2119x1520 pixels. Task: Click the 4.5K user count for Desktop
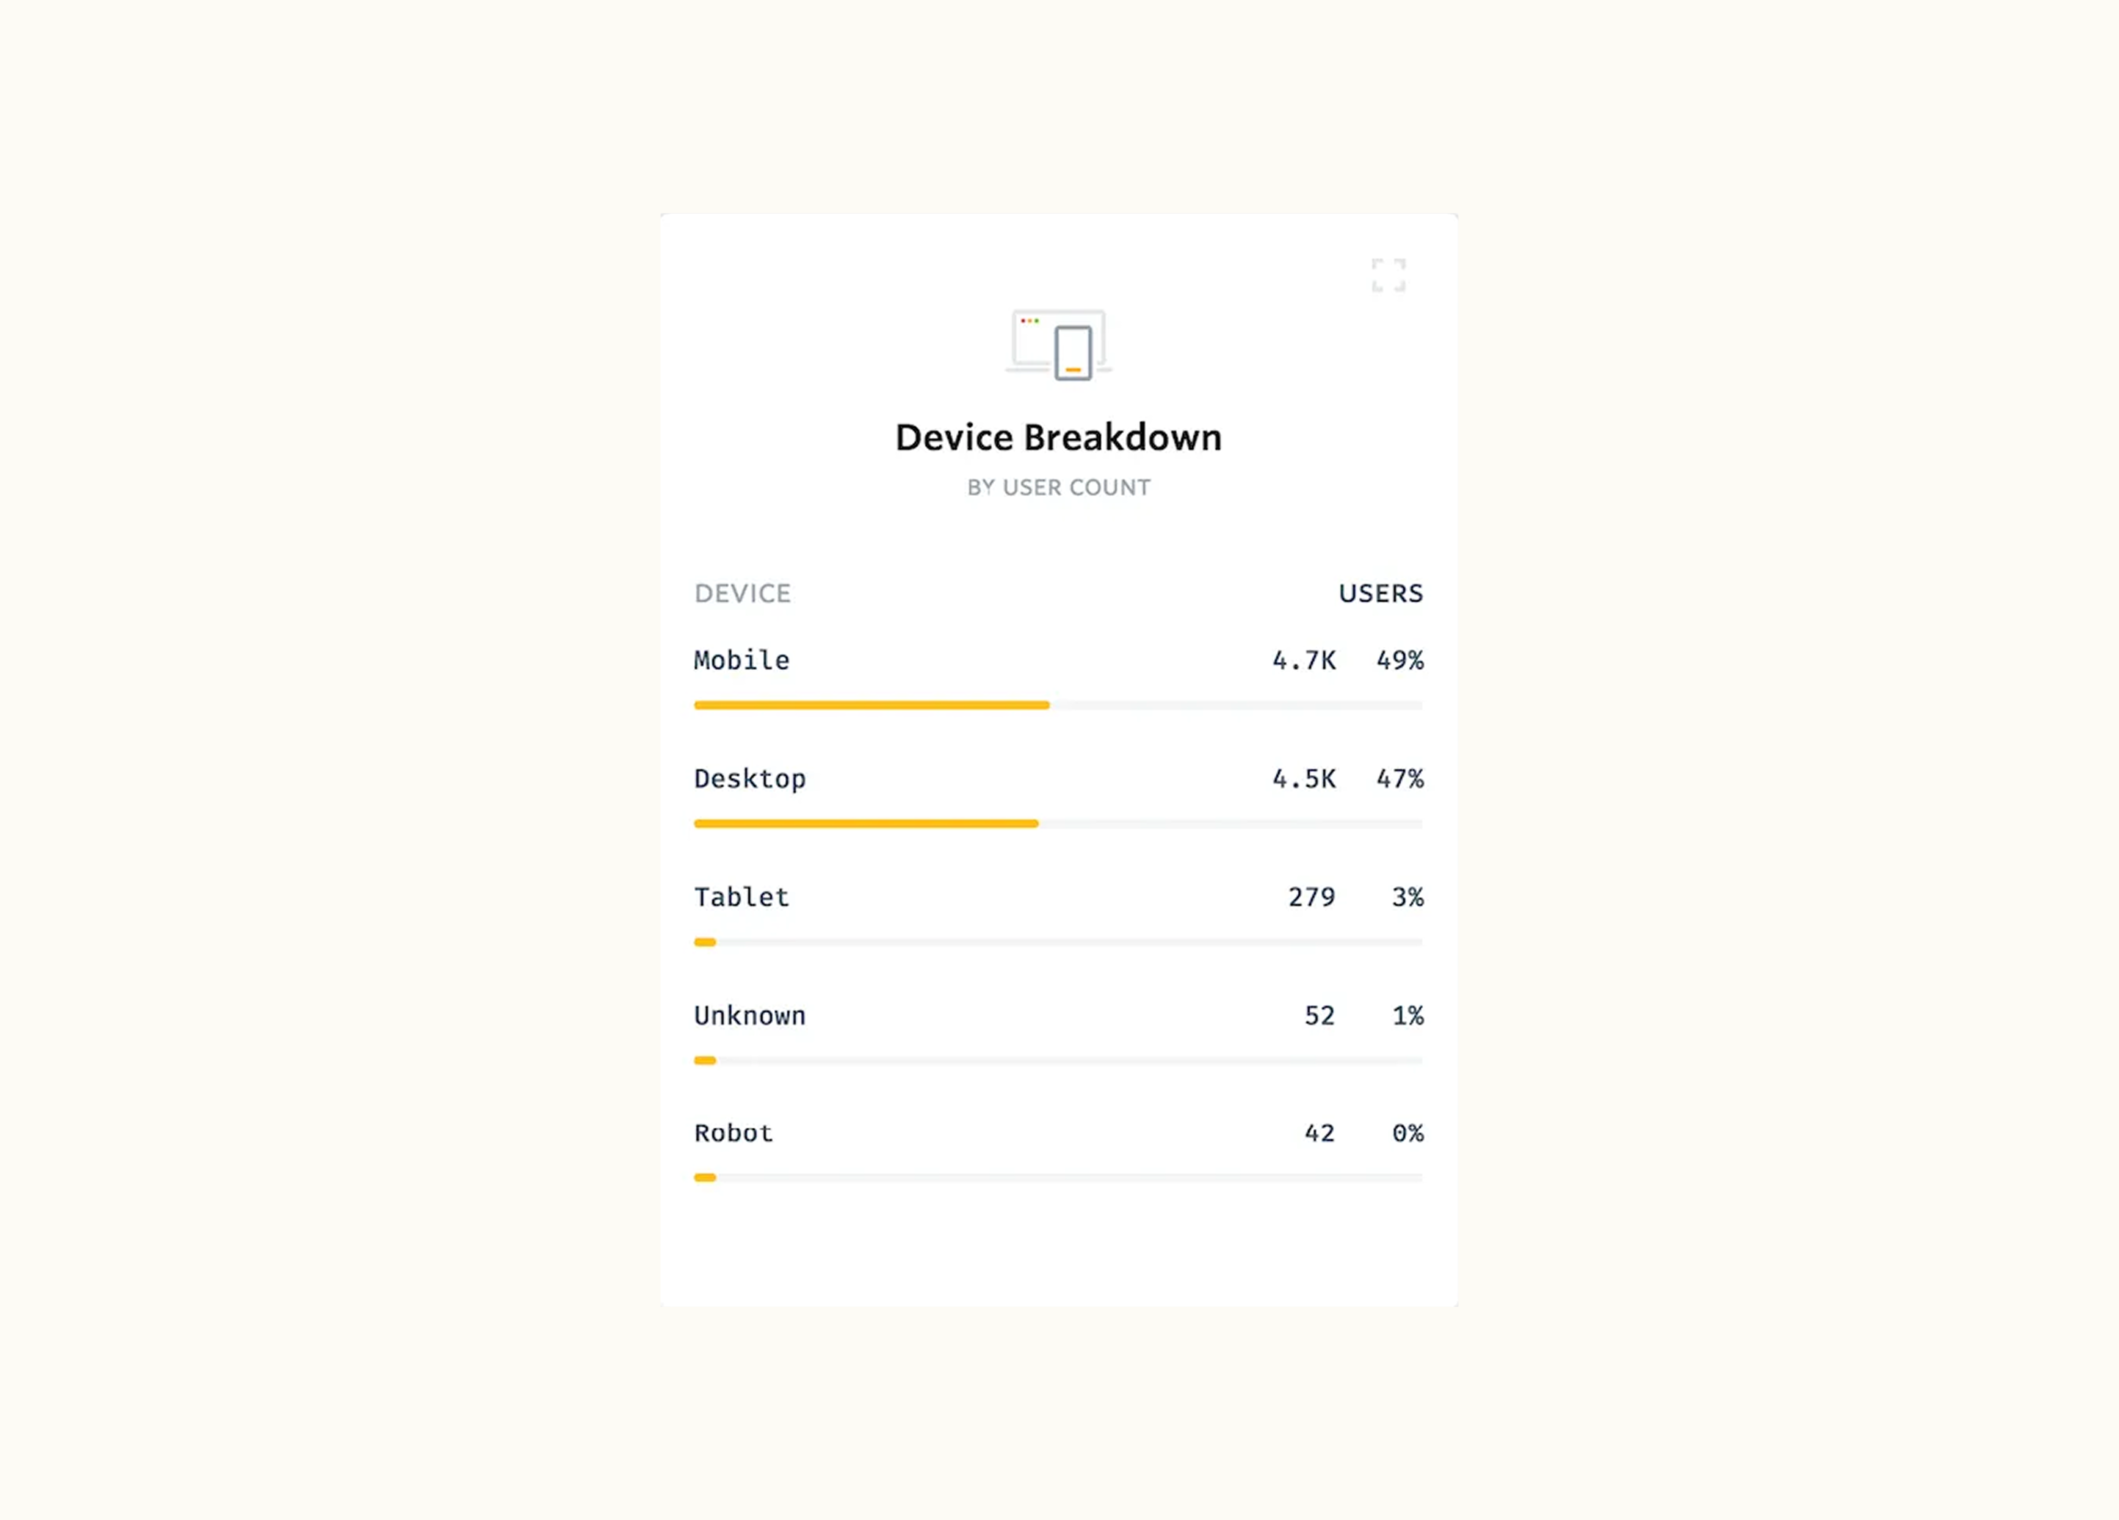click(x=1303, y=779)
